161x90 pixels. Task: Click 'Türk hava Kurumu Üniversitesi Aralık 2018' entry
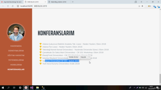click(61, 64)
